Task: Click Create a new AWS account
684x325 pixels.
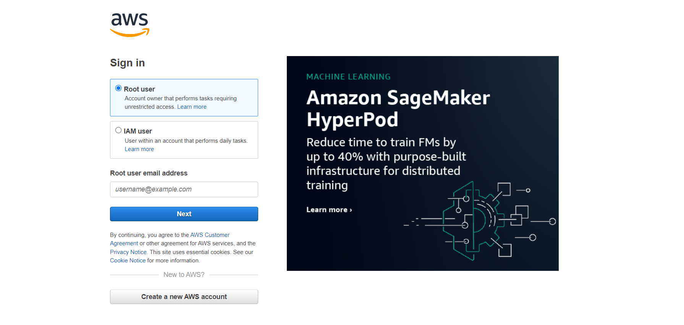Action: [184, 297]
